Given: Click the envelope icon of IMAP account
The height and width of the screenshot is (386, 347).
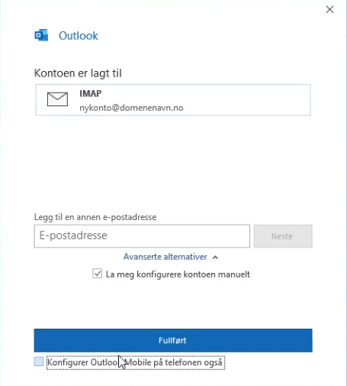Looking at the screenshot, I should tap(57, 99).
